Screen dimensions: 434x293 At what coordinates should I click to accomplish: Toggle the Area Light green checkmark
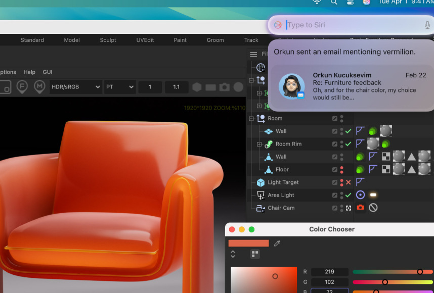pyautogui.click(x=348, y=195)
